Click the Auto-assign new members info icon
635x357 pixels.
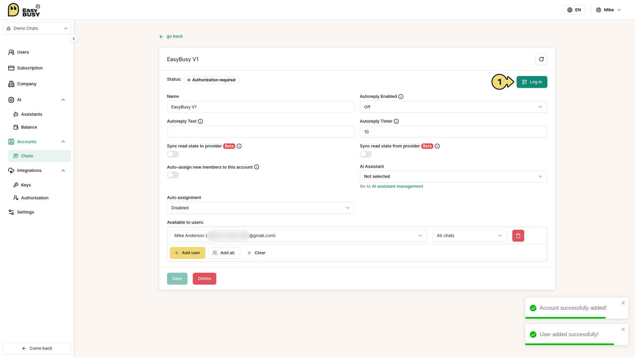(257, 167)
